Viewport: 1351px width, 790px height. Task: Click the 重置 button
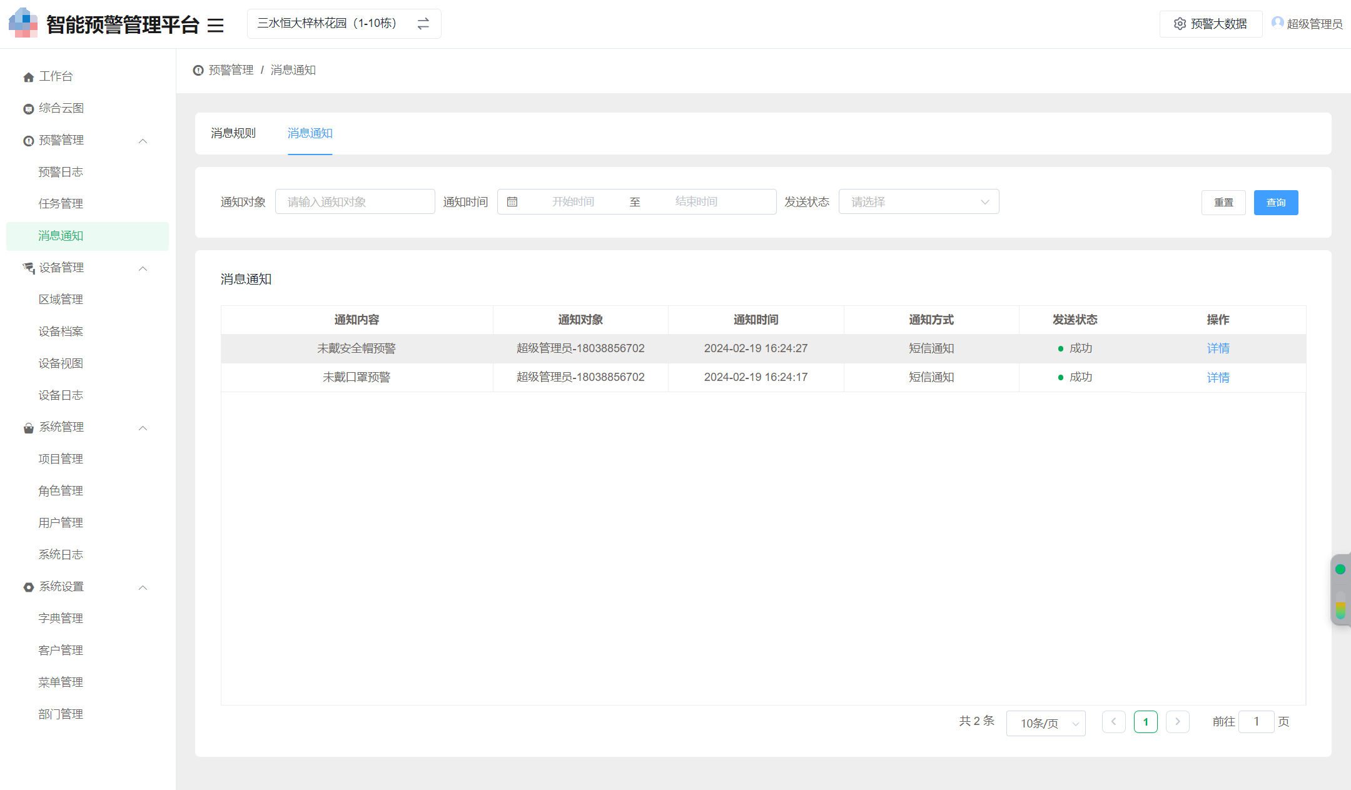[x=1223, y=203]
